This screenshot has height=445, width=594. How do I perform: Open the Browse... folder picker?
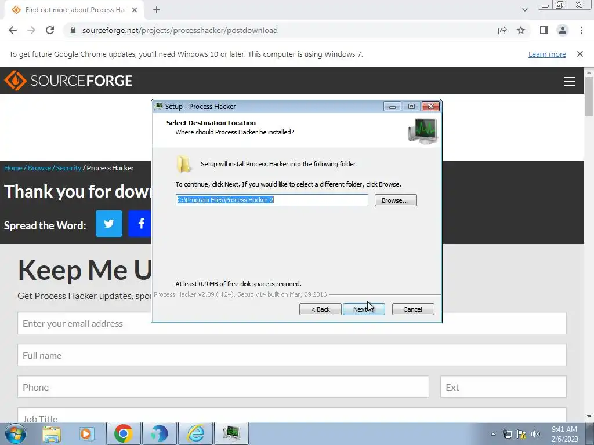coord(396,200)
